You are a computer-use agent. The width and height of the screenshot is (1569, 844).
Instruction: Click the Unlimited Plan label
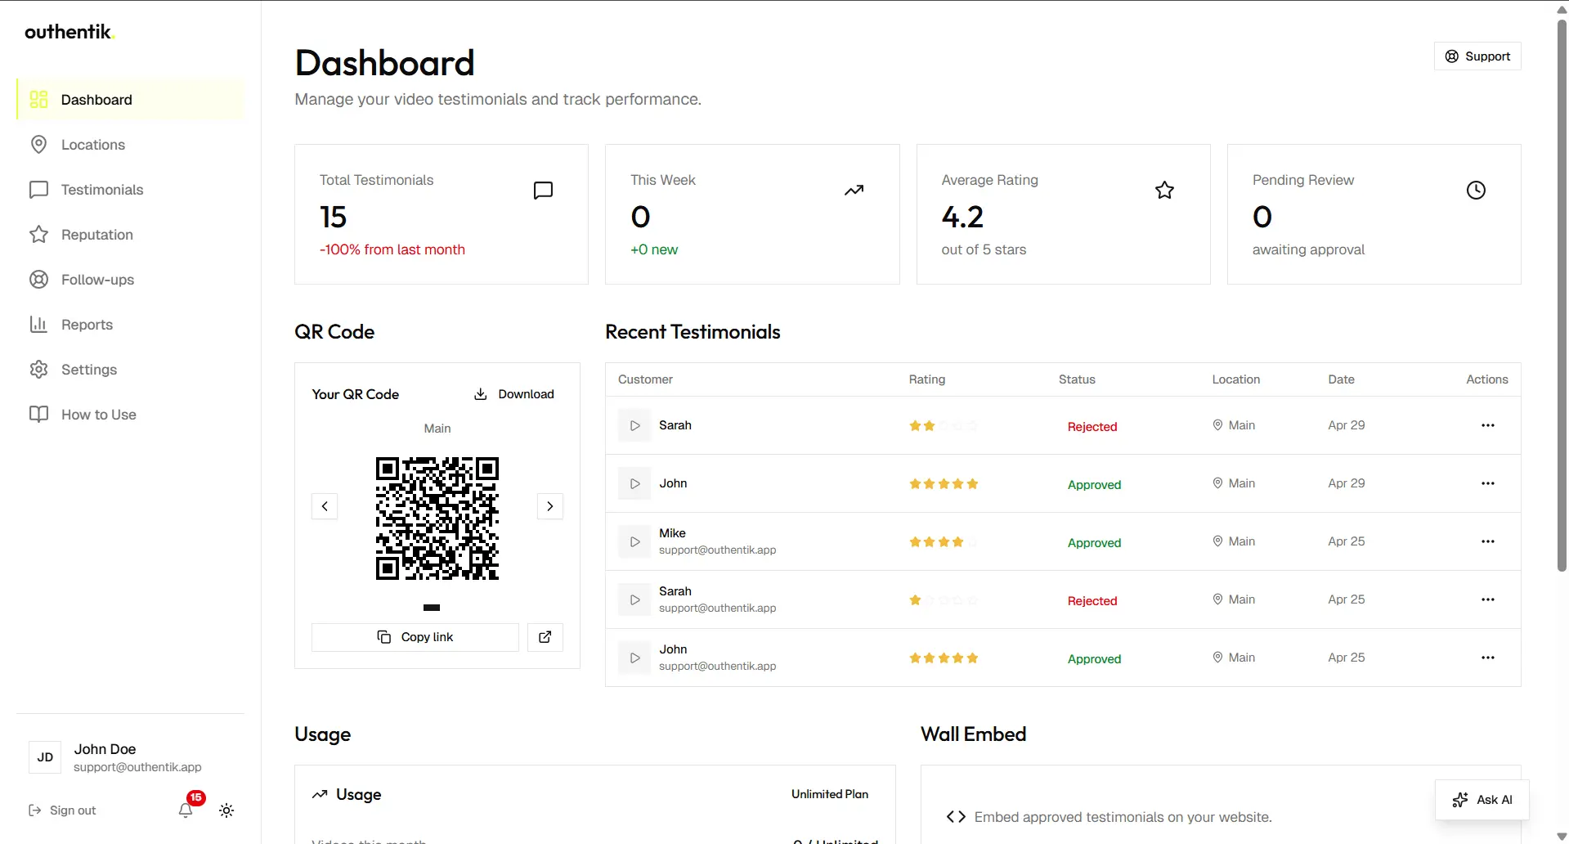click(830, 794)
